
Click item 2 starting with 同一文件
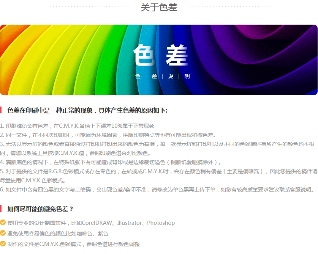click(x=108, y=135)
